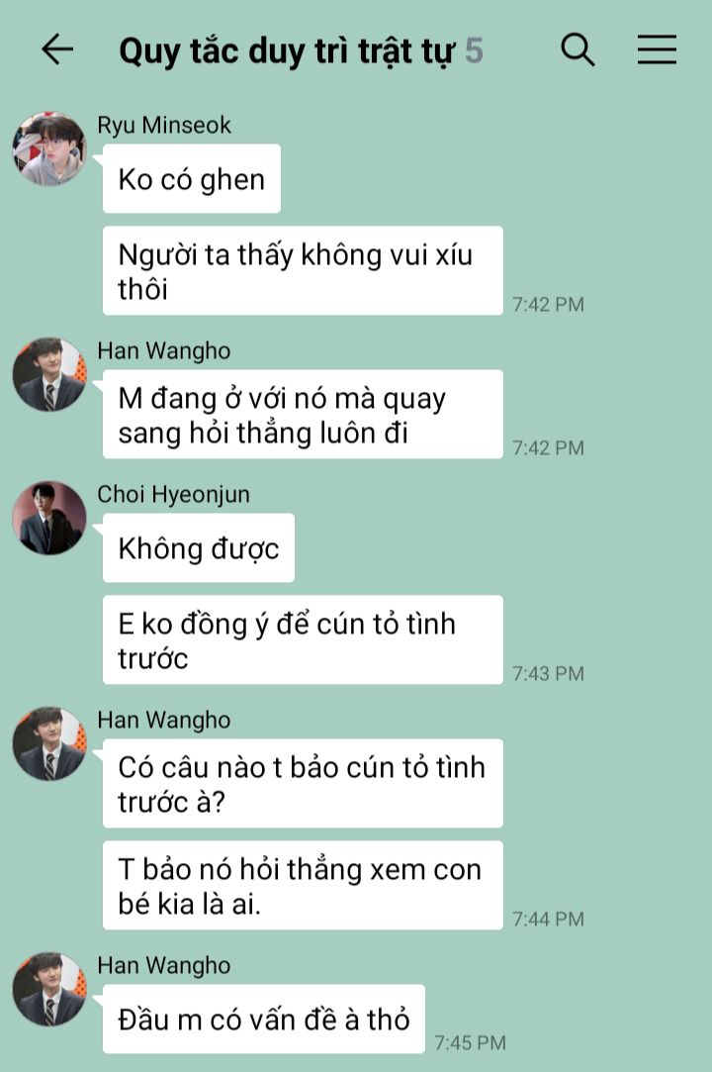Open chat title 'Quy tắc duy trì trật tự'
Viewport: 712px width, 1072px height.
coord(287,51)
